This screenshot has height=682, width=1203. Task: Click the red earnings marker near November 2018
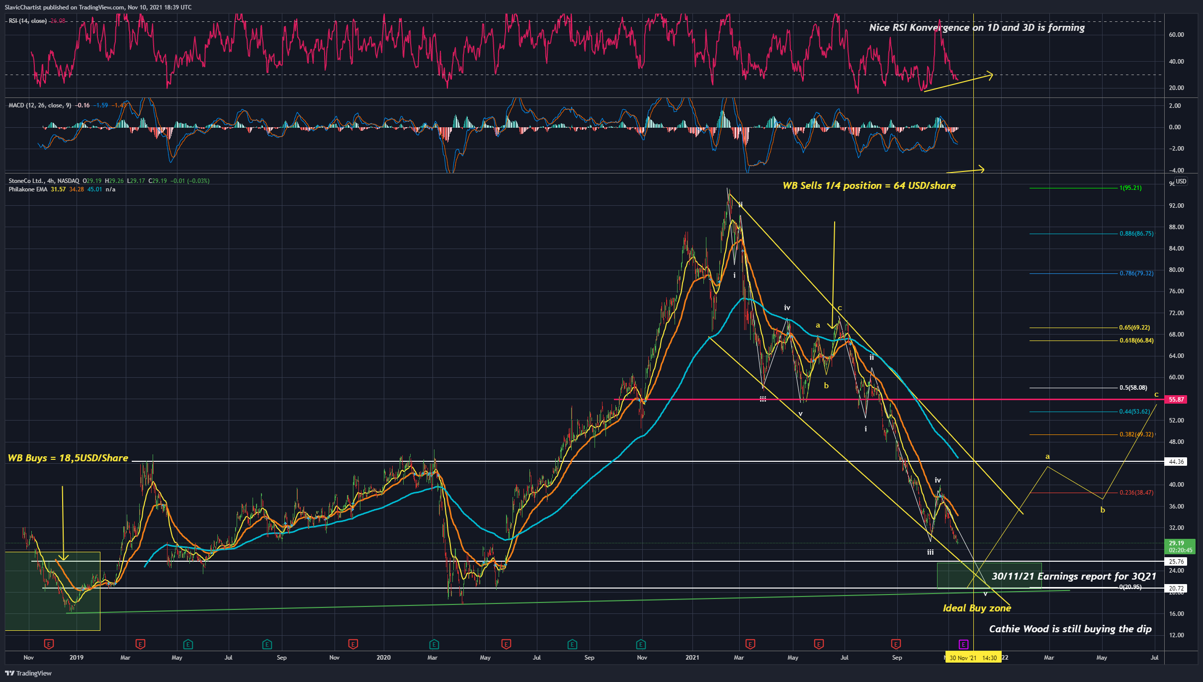click(49, 644)
